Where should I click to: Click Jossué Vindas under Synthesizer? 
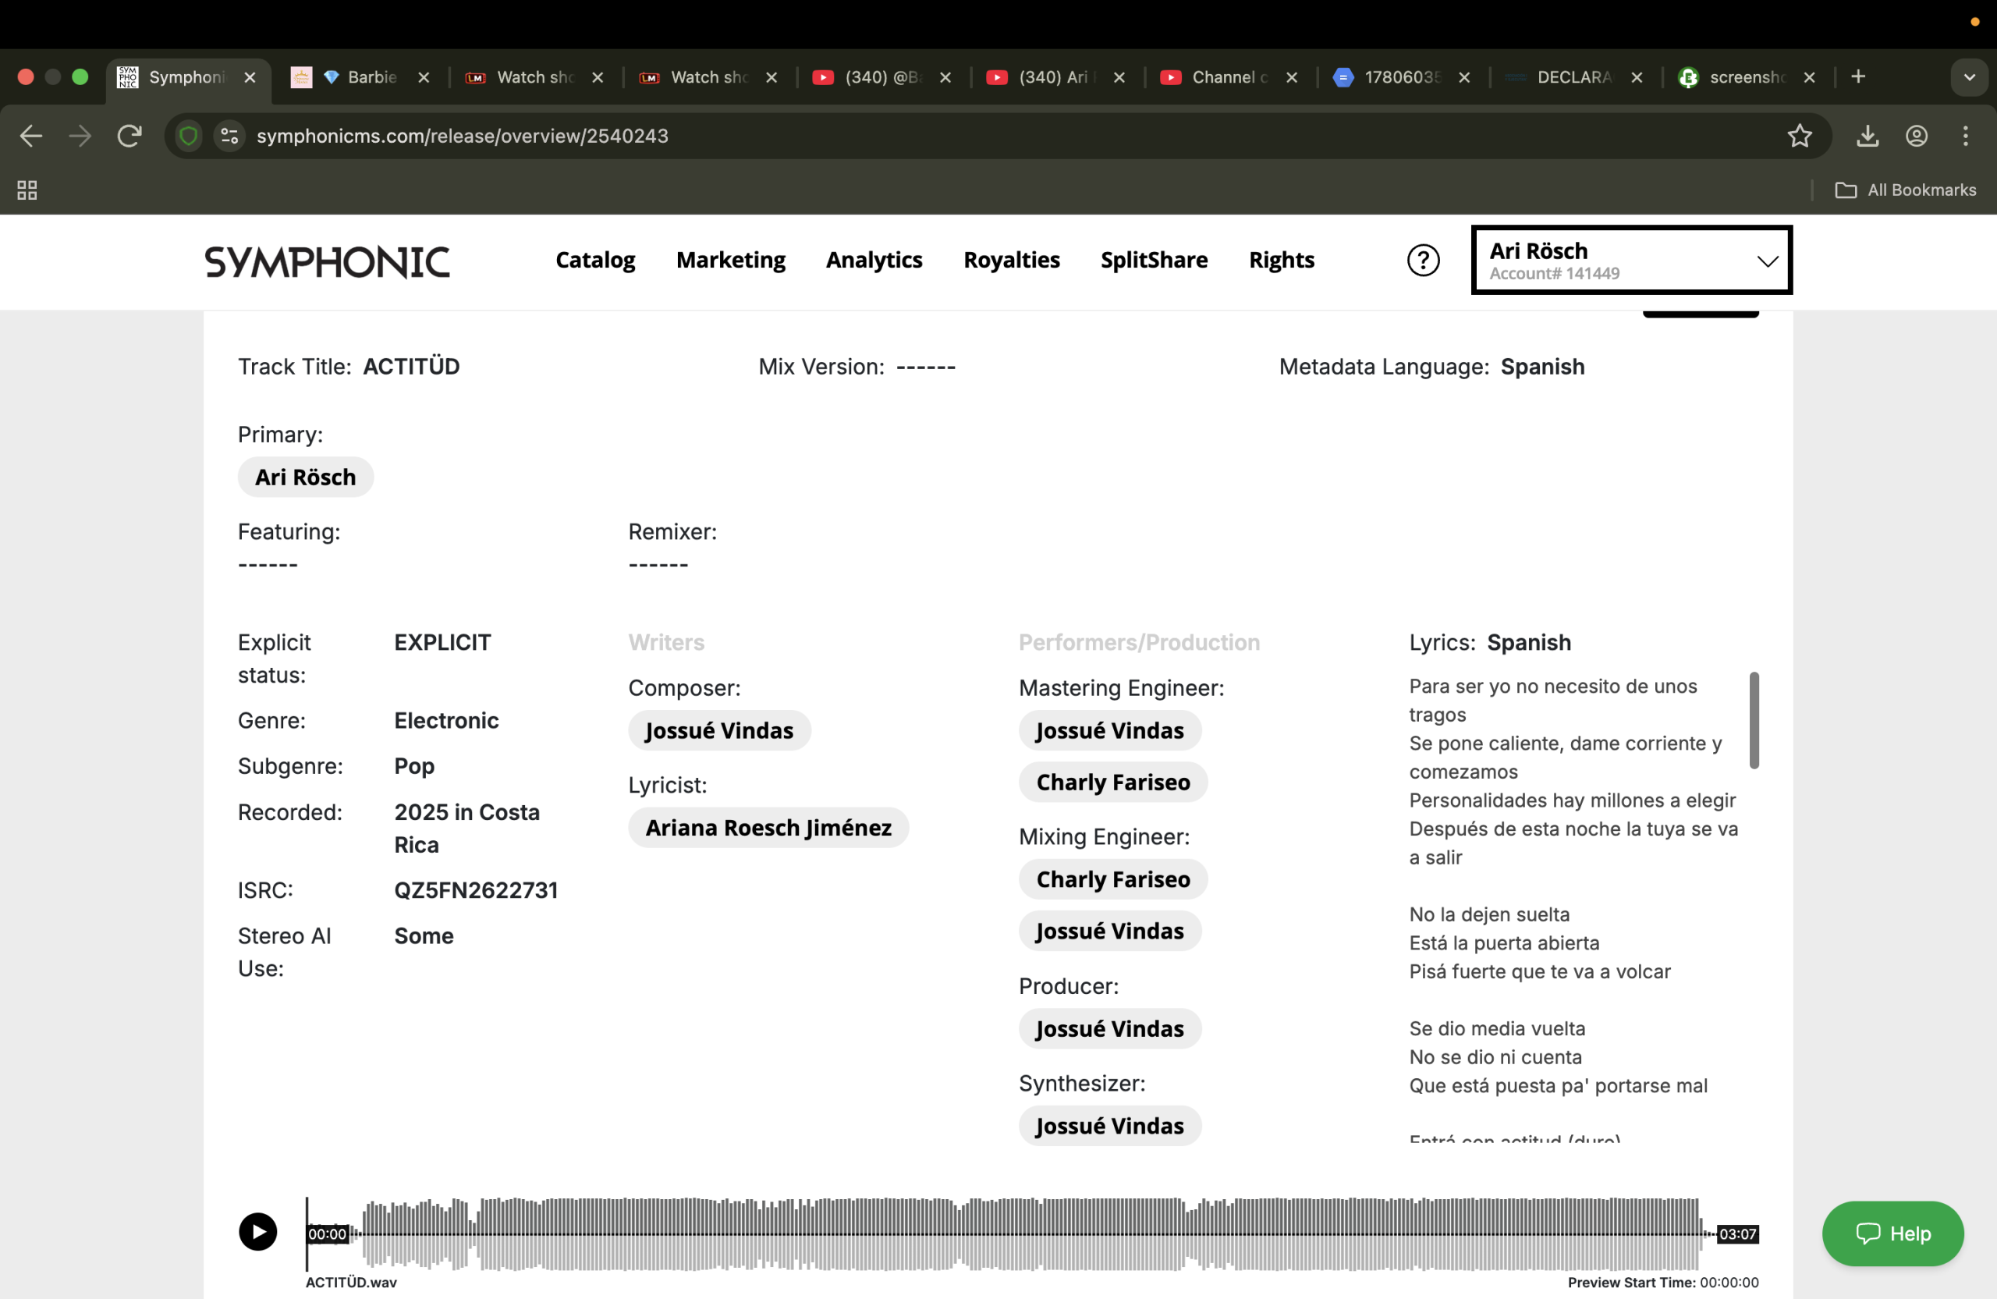1109,1125
